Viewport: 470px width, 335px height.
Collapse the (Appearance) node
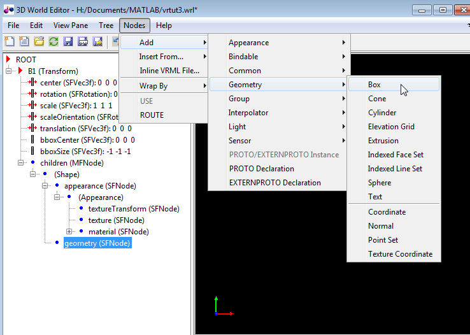click(x=57, y=197)
